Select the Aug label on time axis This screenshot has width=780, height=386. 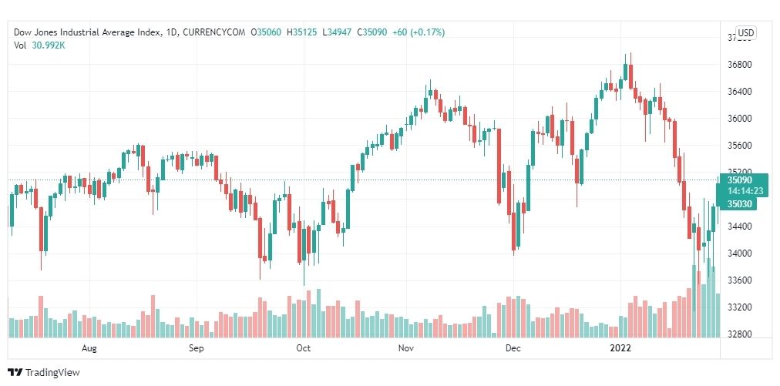point(89,348)
